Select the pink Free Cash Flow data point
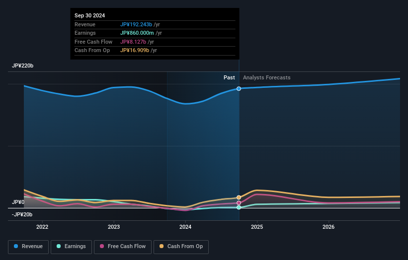 [x=239, y=203]
